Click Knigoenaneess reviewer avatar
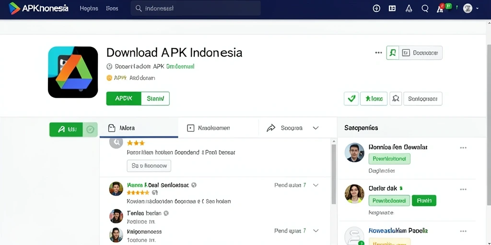The image size is (491, 245). tap(116, 234)
